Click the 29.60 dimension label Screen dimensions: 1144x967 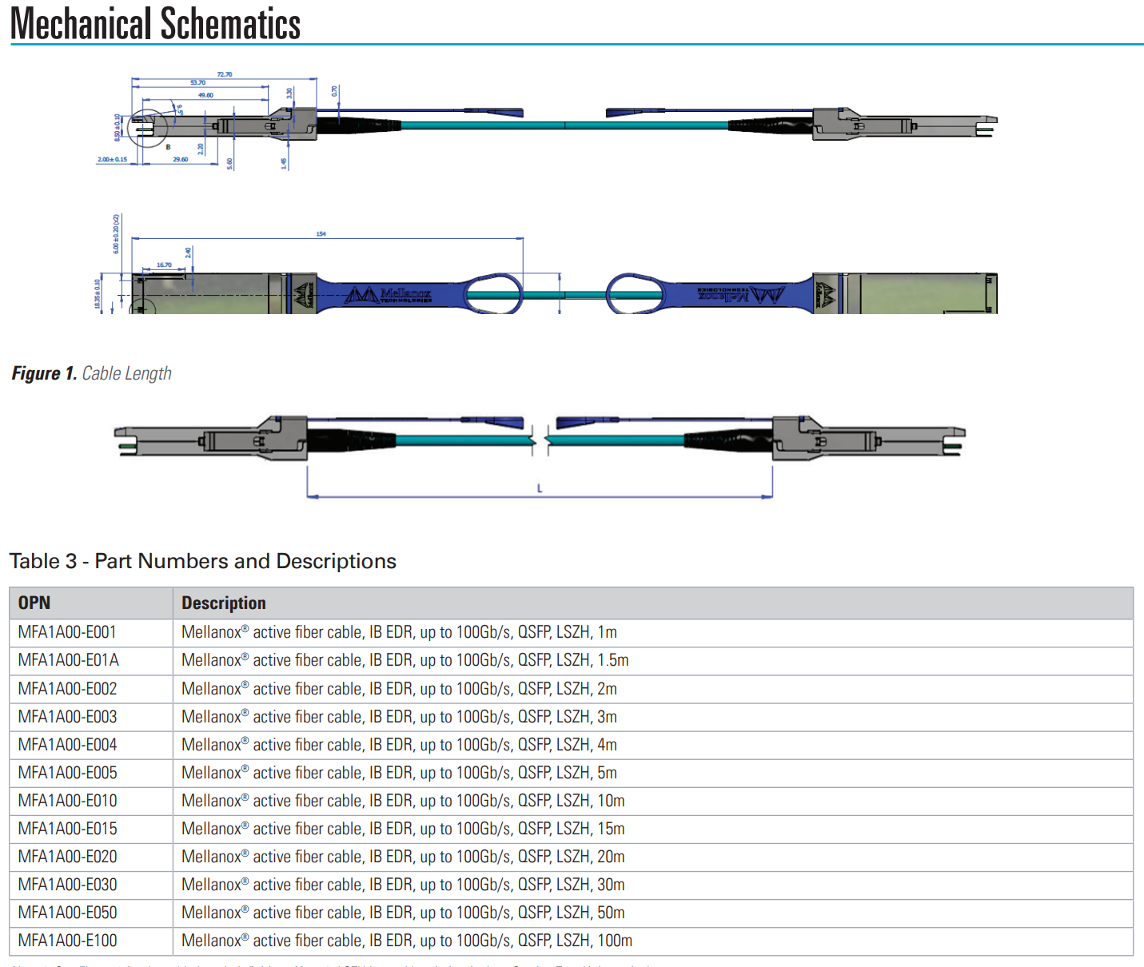(x=181, y=159)
